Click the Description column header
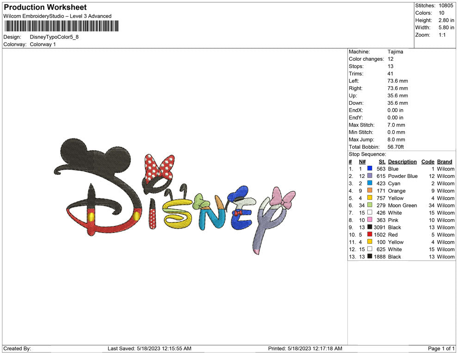 click(402, 162)
